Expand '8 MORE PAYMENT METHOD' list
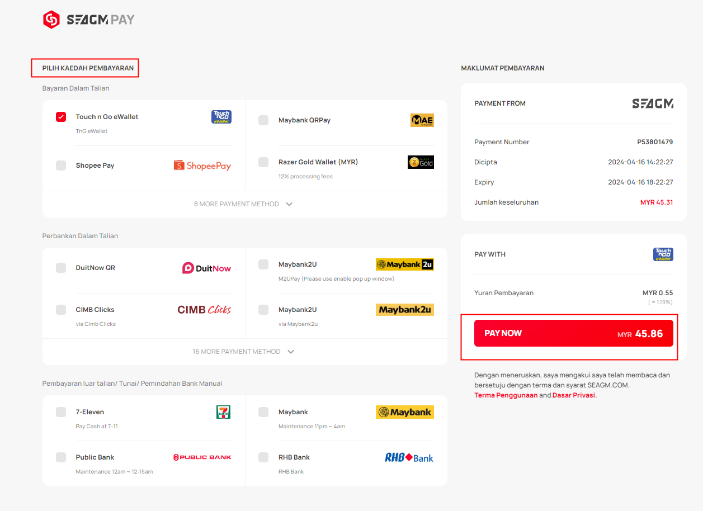Screen dimensions: 703x511 (244, 204)
